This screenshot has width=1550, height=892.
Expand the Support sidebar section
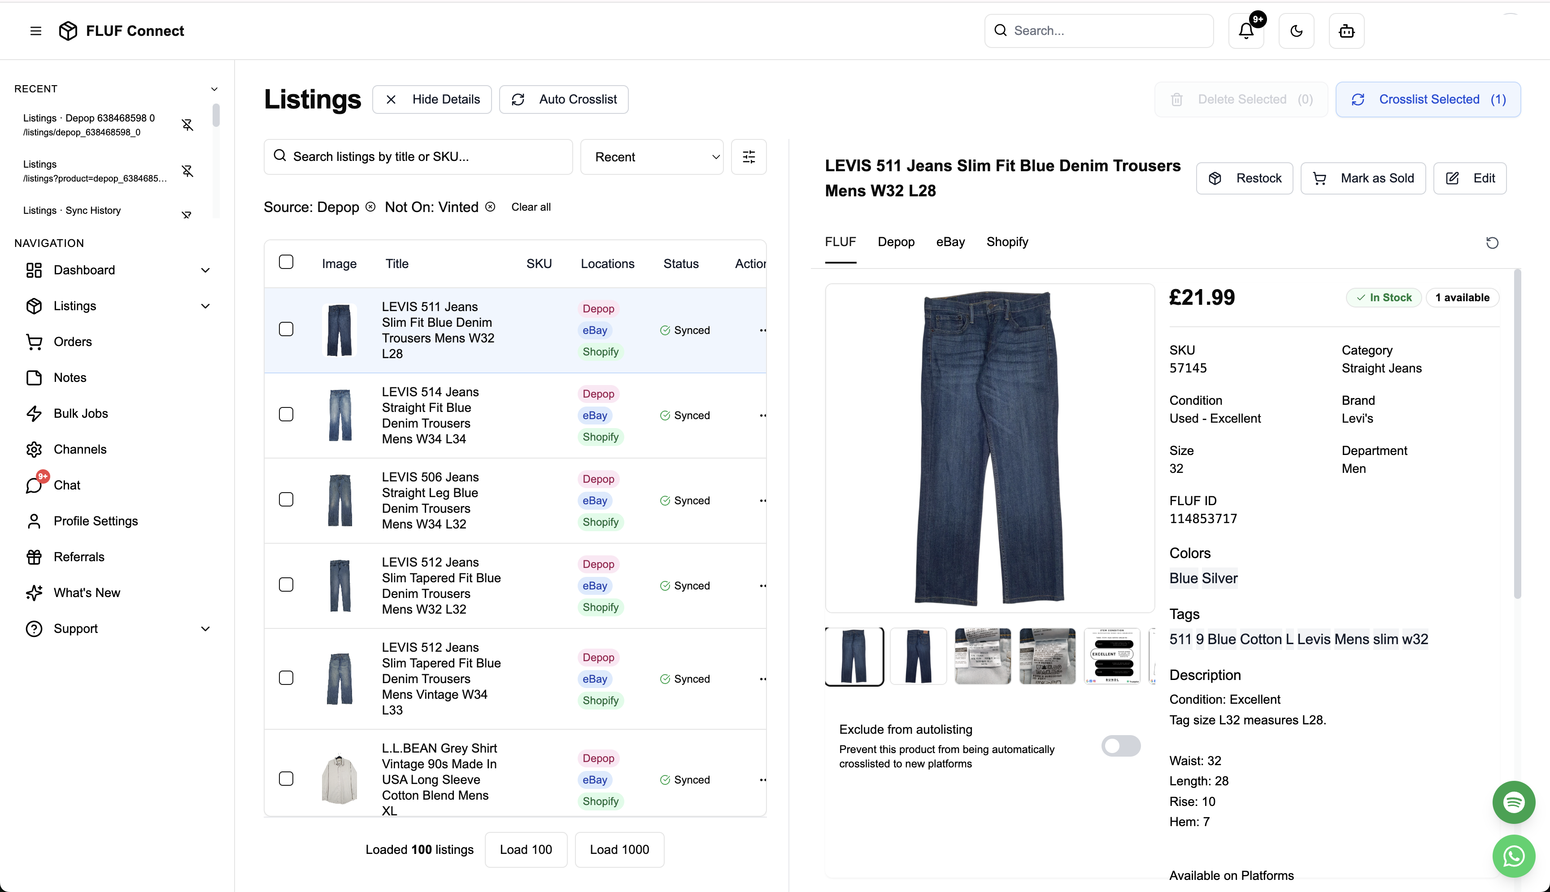point(205,628)
